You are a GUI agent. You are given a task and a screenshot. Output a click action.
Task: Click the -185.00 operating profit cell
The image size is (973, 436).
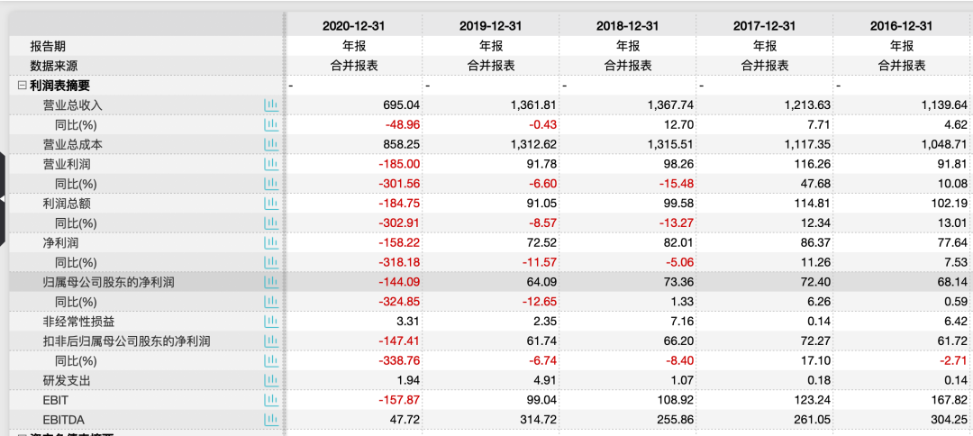point(400,164)
